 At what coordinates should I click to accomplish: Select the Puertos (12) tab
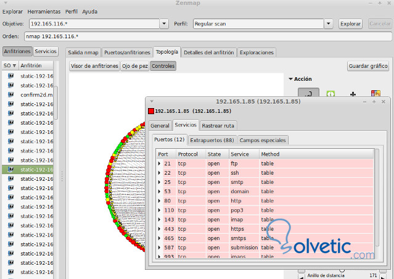click(170, 139)
